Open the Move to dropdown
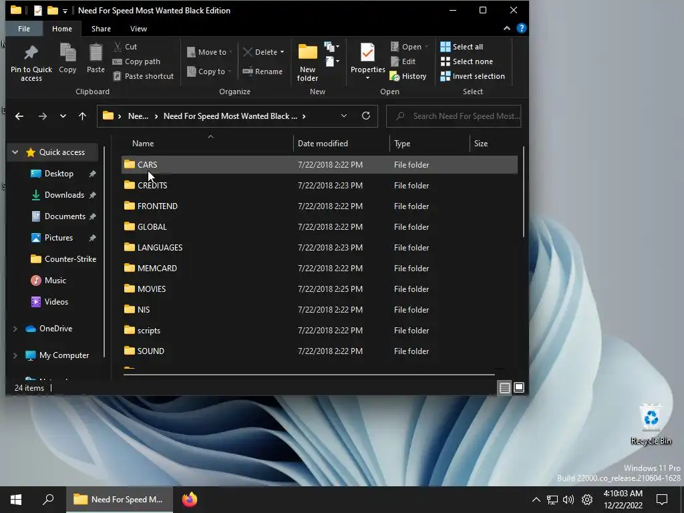 tap(209, 52)
